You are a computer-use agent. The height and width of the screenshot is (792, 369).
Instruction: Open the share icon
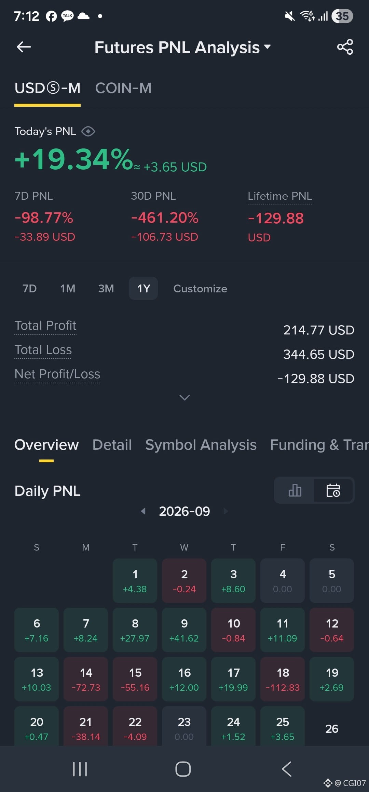(x=345, y=47)
